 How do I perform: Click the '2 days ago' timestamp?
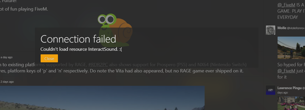(7, 82)
